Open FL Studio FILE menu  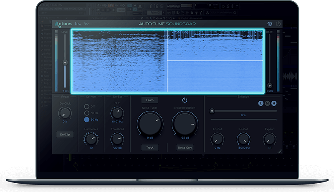pos(41,9)
